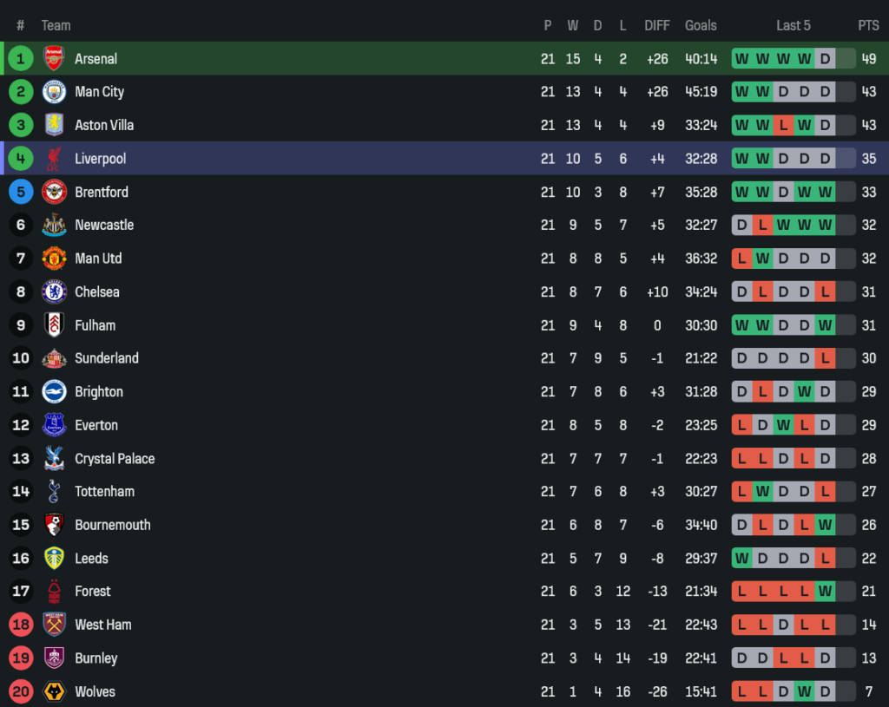The width and height of the screenshot is (889, 707).
Task: Sort by DIFF column header
Action: click(657, 25)
